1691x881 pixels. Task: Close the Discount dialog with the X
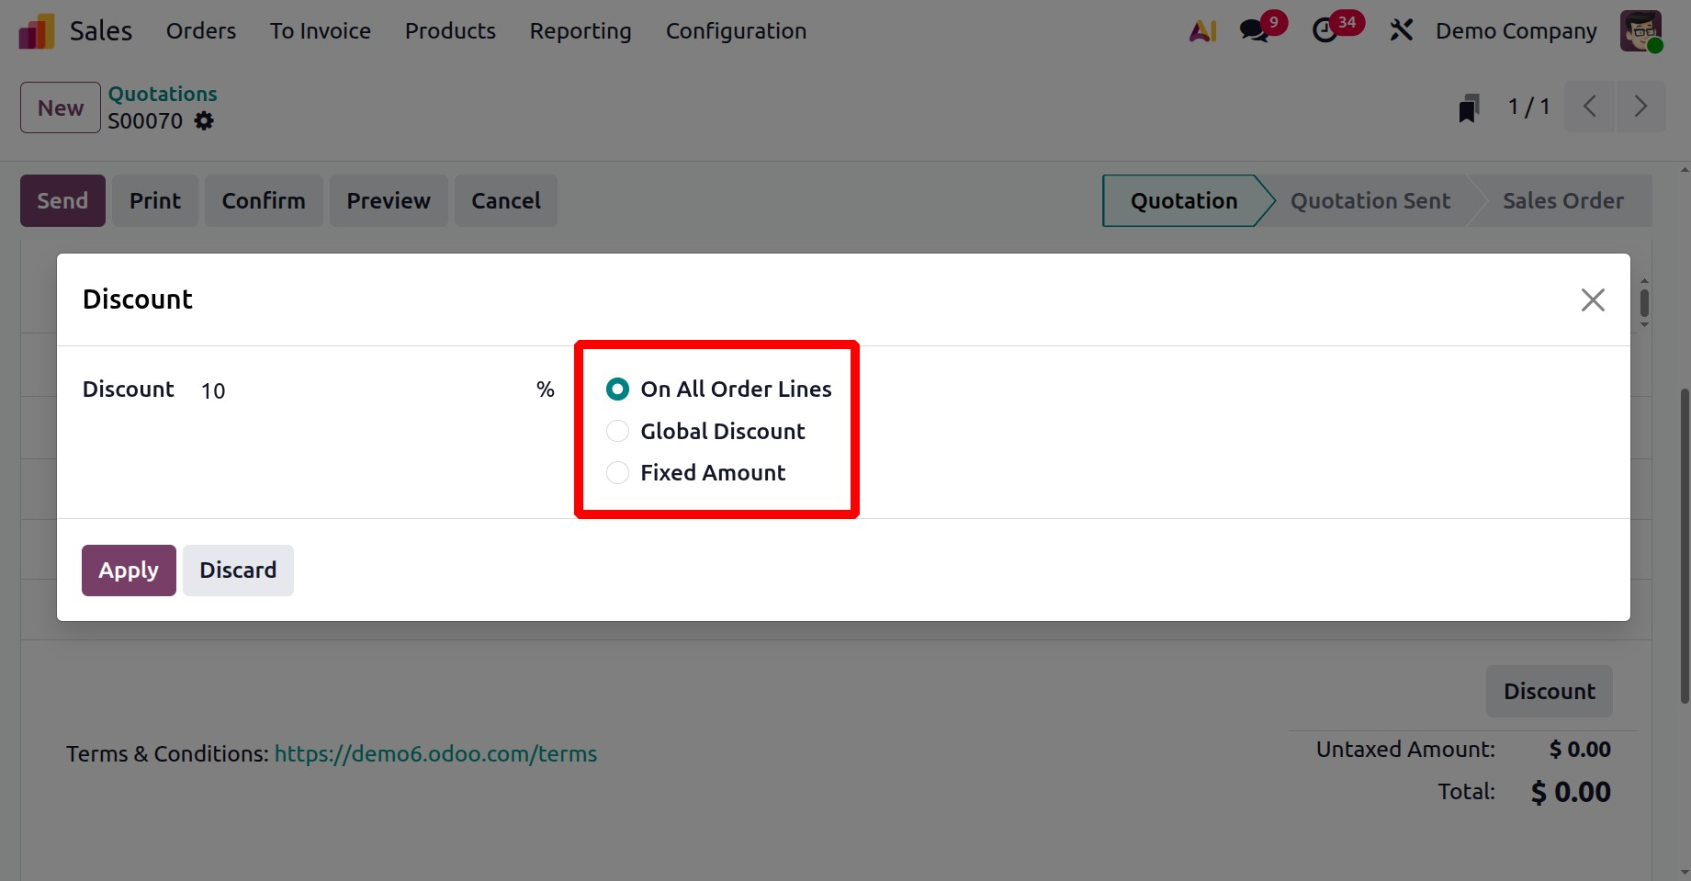[1592, 299]
